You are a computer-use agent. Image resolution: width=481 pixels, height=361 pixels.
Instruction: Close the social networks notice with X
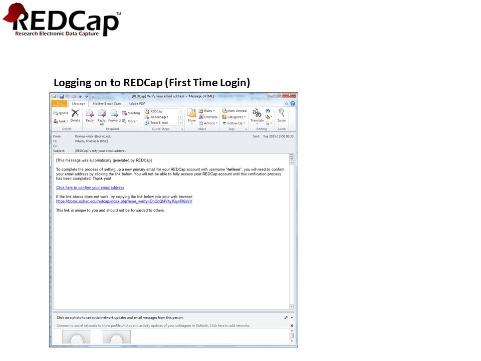(292, 326)
